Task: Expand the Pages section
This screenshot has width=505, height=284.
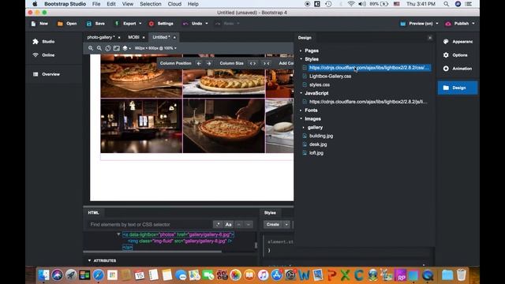Action: 301,50
